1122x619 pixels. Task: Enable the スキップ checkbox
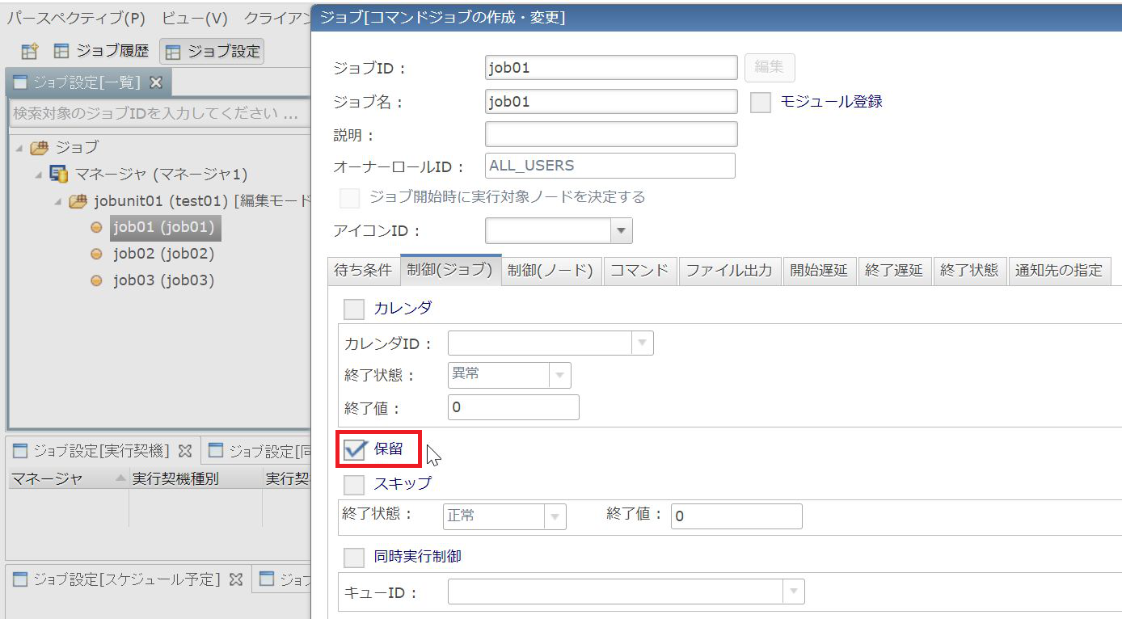(354, 484)
